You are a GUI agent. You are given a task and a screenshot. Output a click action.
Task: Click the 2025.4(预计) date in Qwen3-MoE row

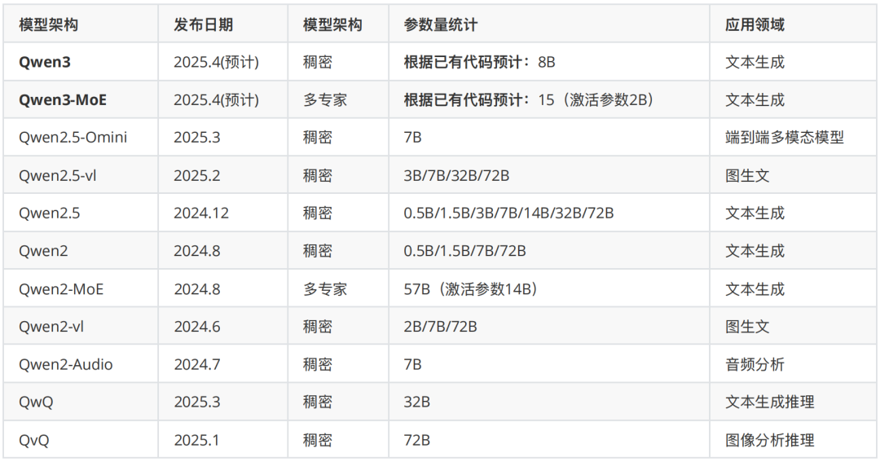point(217,100)
